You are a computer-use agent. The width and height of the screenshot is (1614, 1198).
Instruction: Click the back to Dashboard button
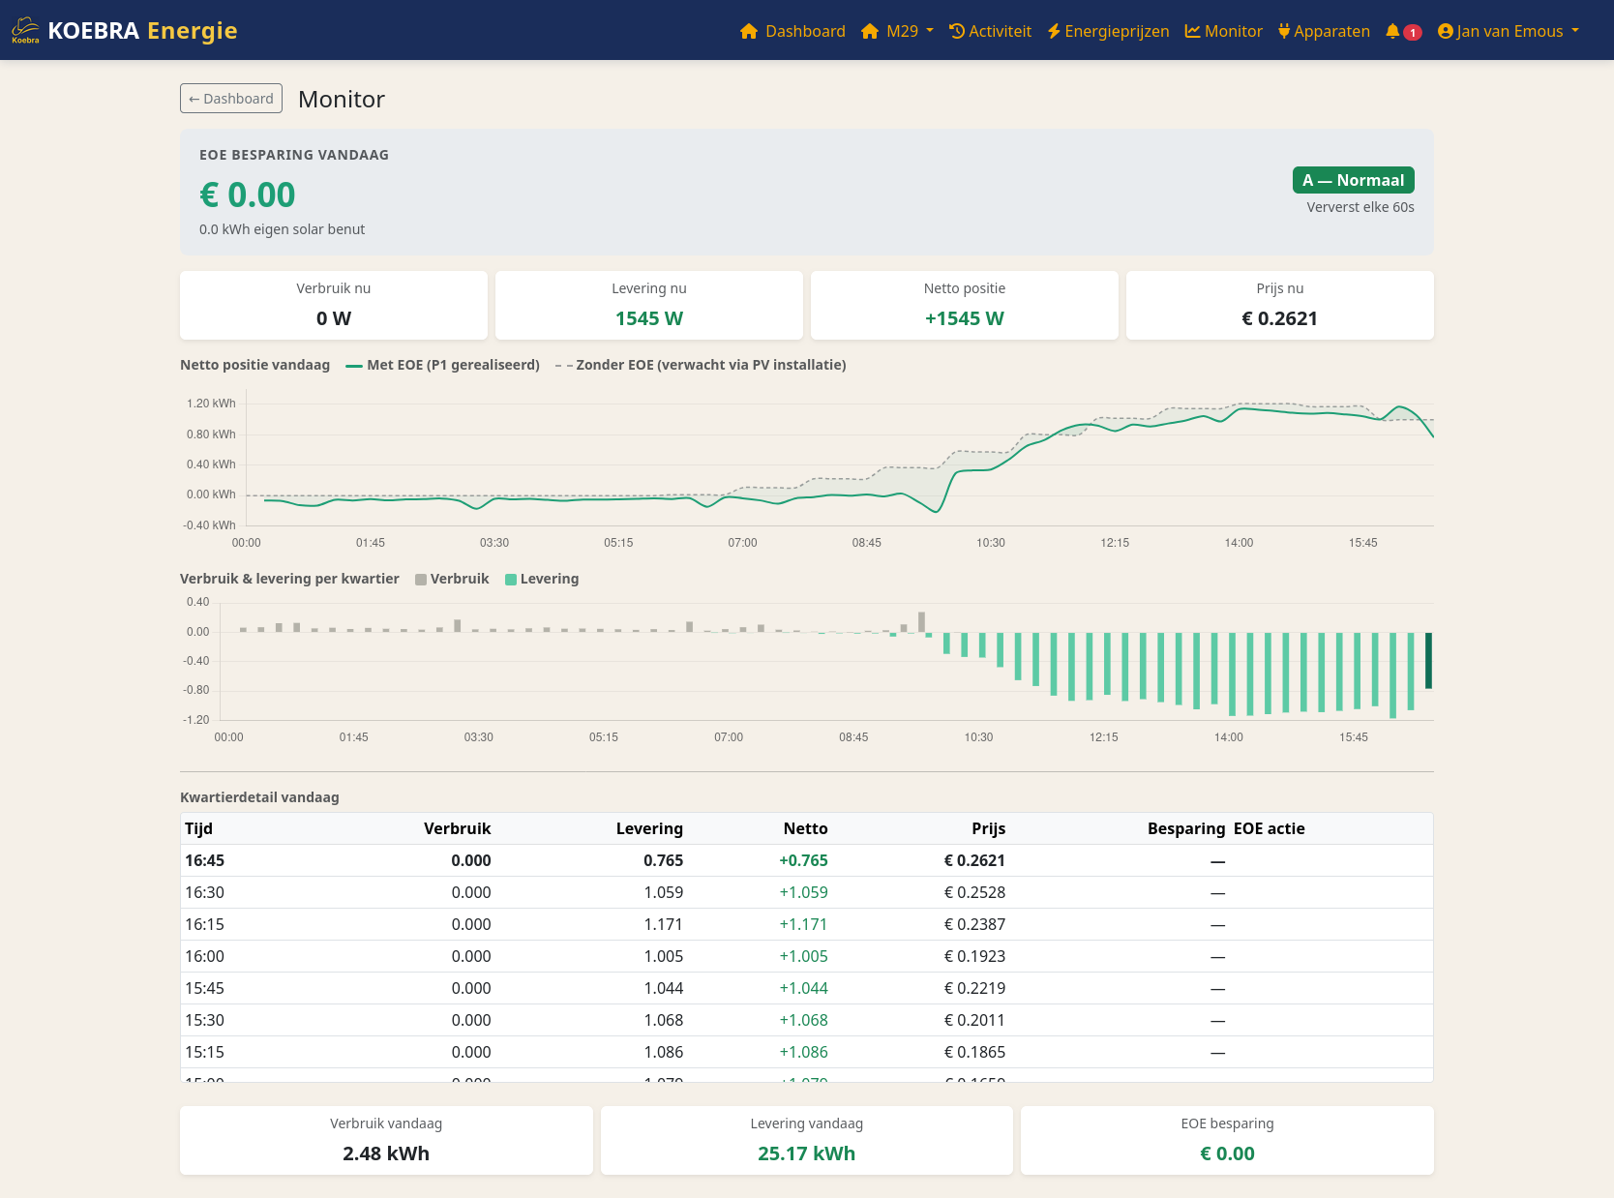point(231,99)
